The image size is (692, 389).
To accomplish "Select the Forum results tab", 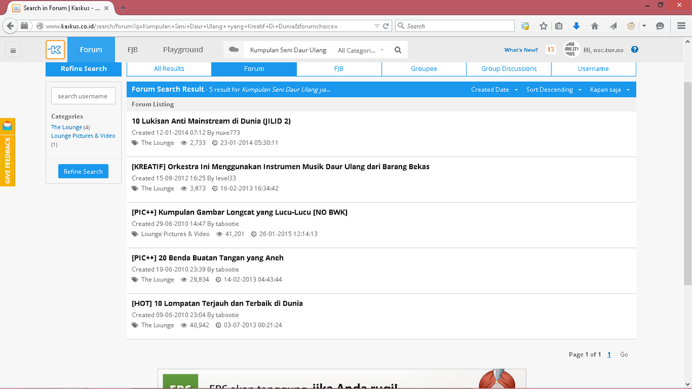I will click(254, 69).
